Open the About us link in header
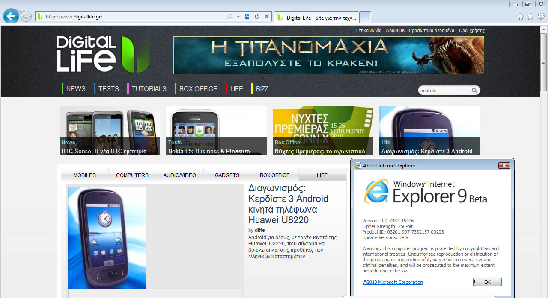 click(395, 30)
